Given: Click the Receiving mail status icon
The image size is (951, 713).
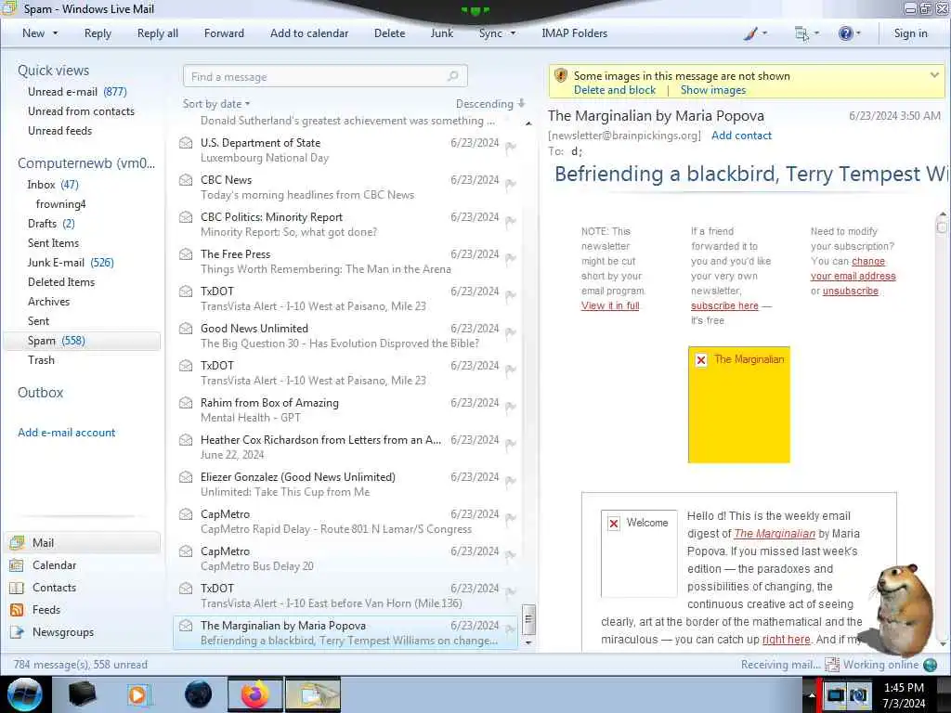Looking at the screenshot, I should point(831,665).
